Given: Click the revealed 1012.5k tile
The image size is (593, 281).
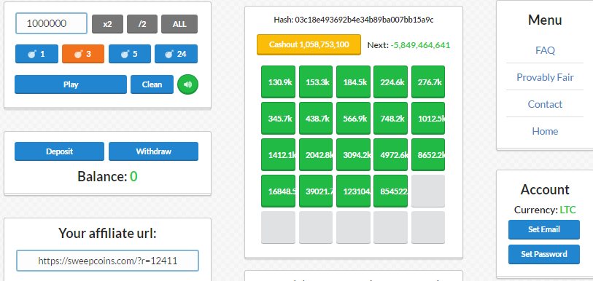Looking at the screenshot, I should [x=428, y=118].
